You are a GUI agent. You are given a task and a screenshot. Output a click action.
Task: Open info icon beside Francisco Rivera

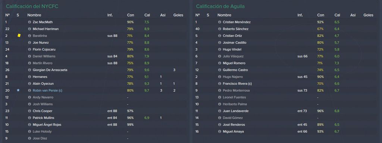click(x=220, y=84)
